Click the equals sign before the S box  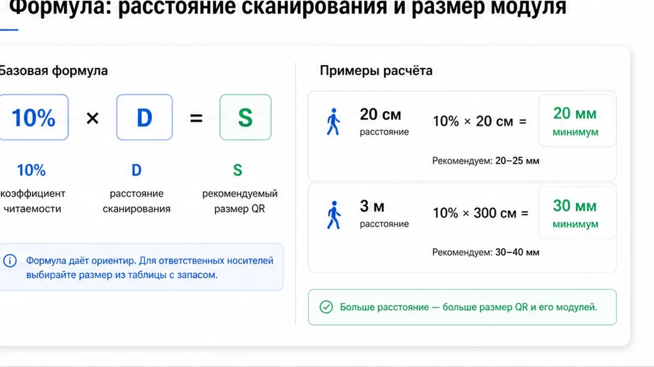click(x=196, y=118)
